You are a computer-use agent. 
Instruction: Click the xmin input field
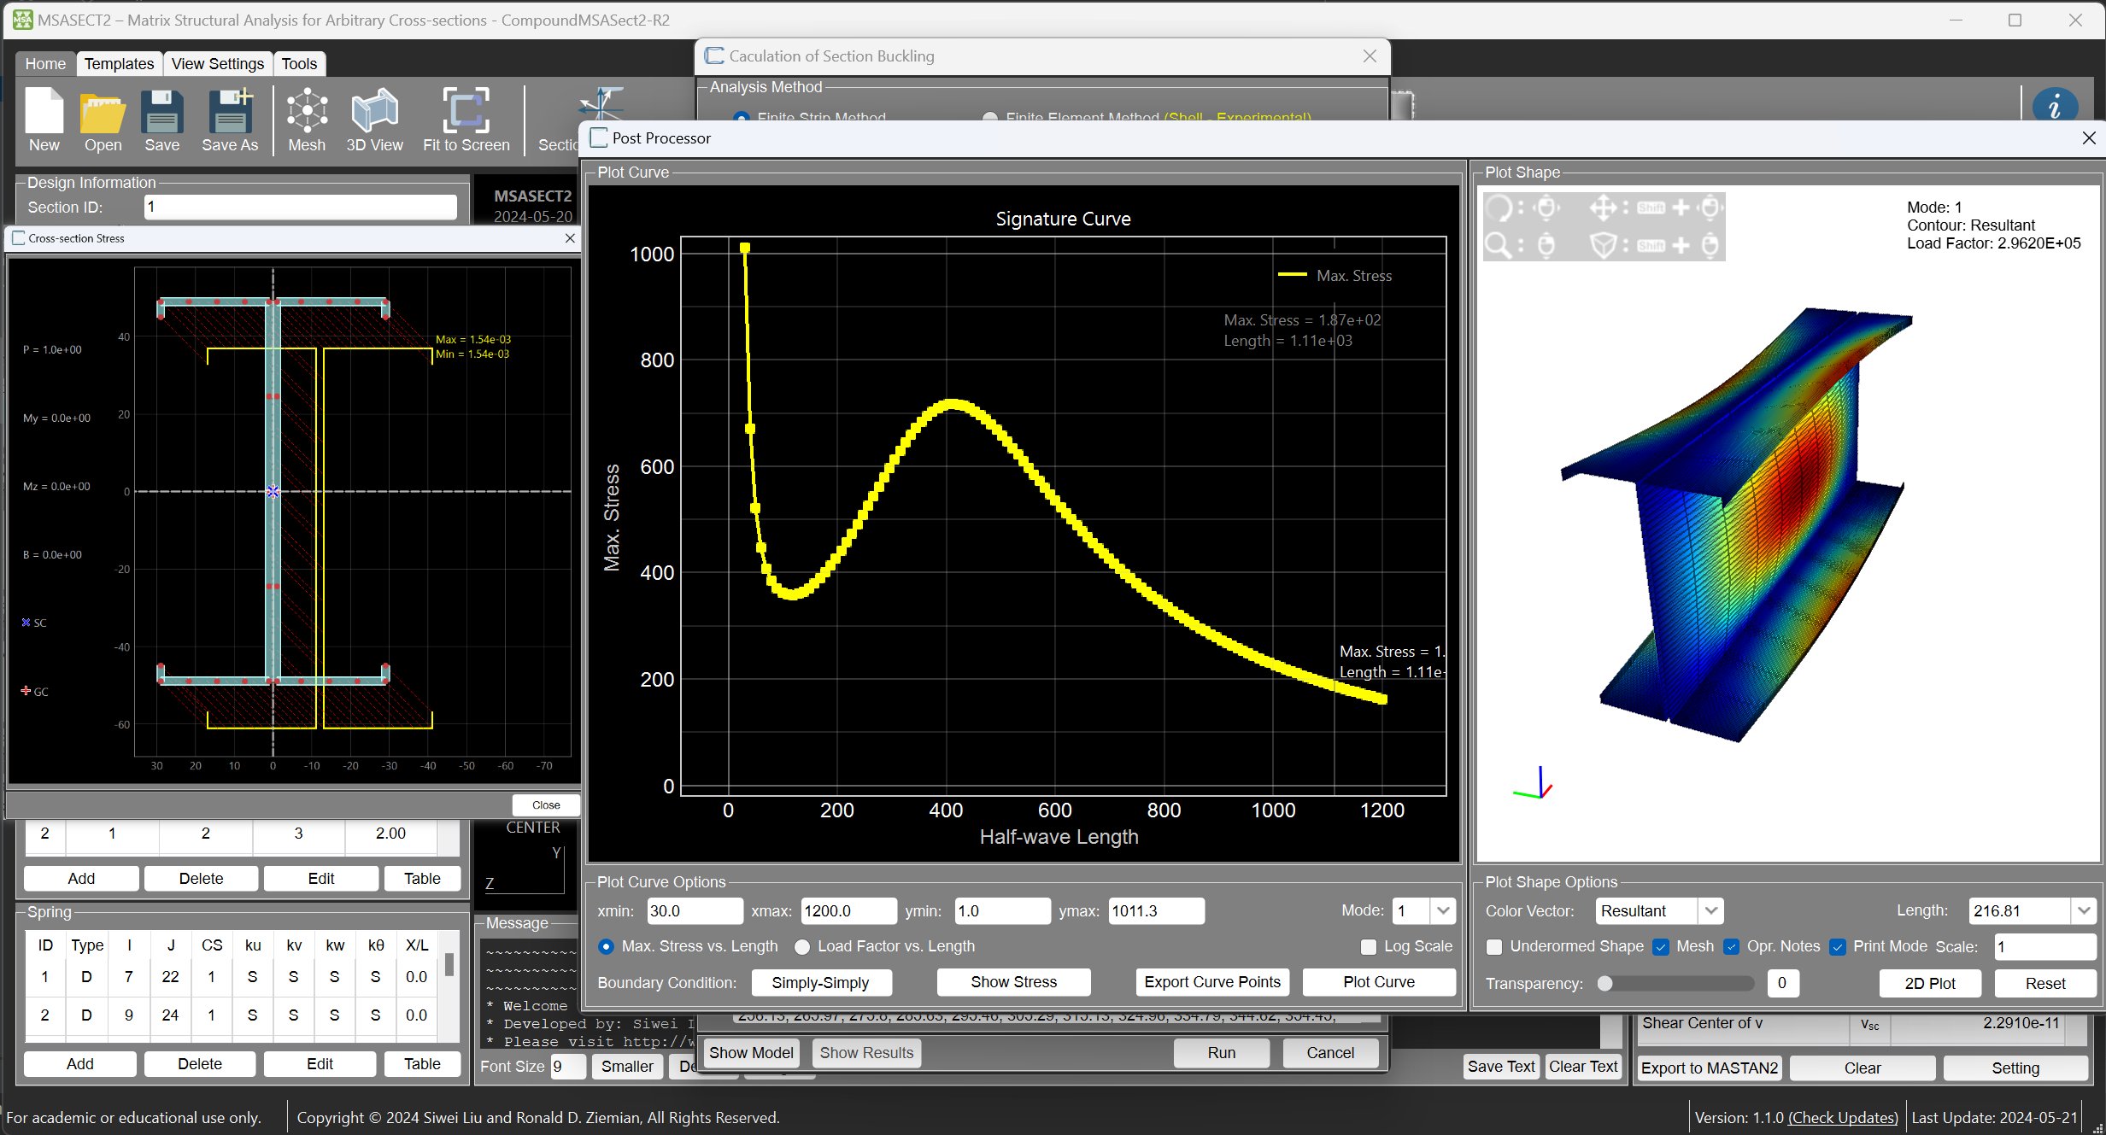pos(695,910)
